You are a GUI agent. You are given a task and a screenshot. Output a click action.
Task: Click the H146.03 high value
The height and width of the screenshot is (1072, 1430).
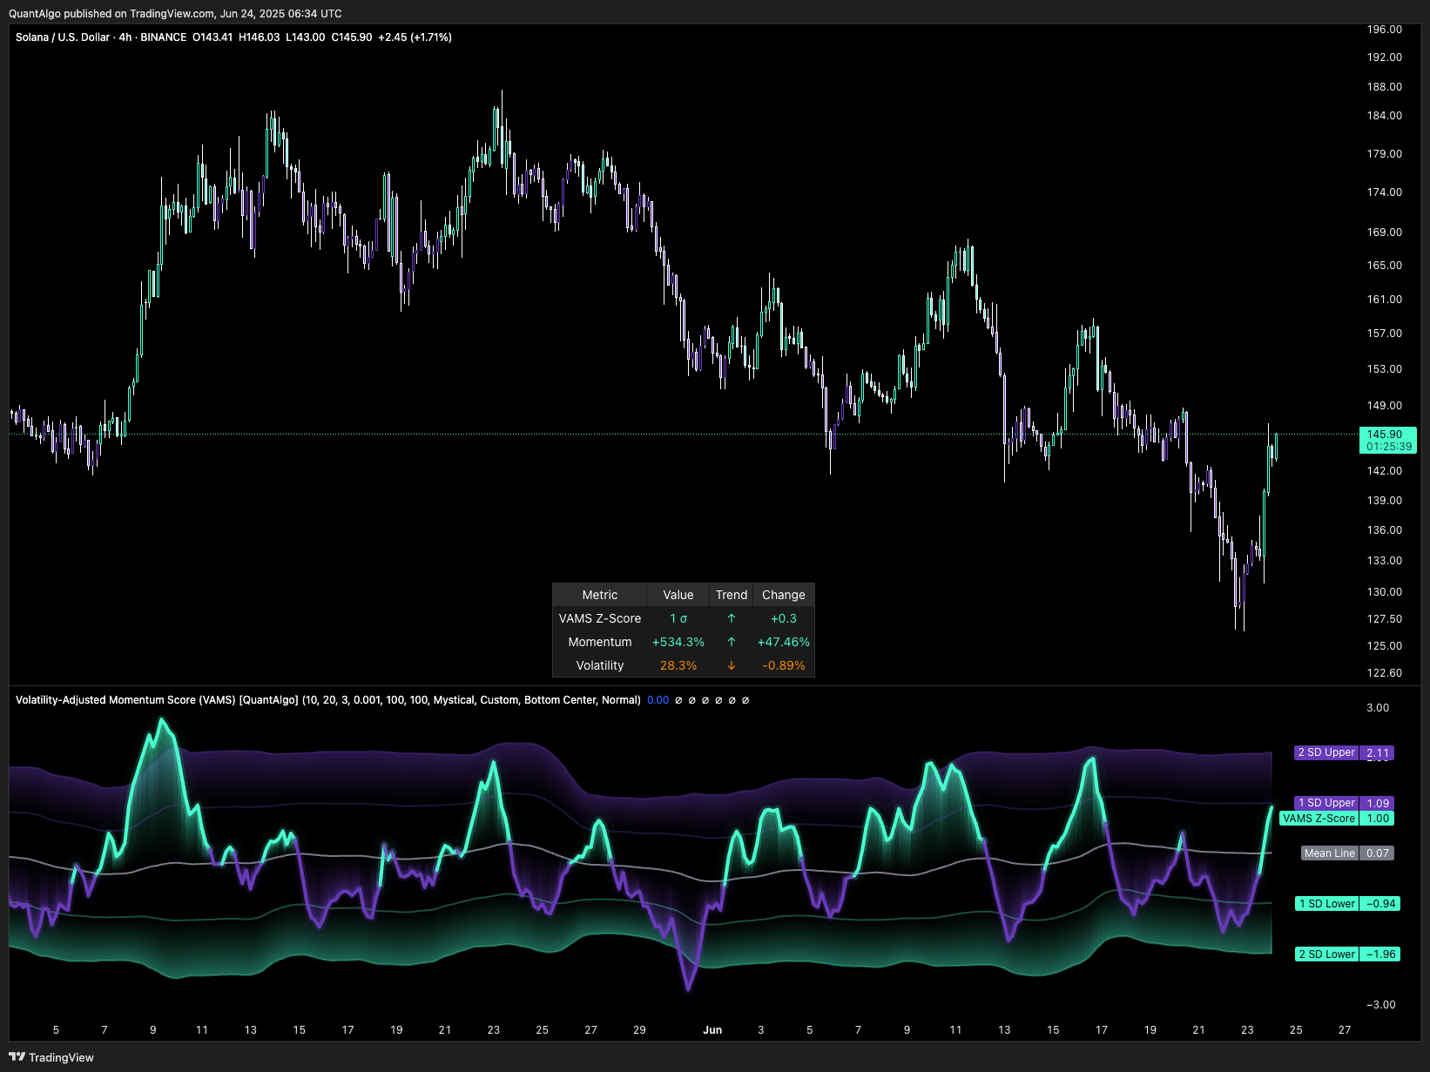coord(260,37)
